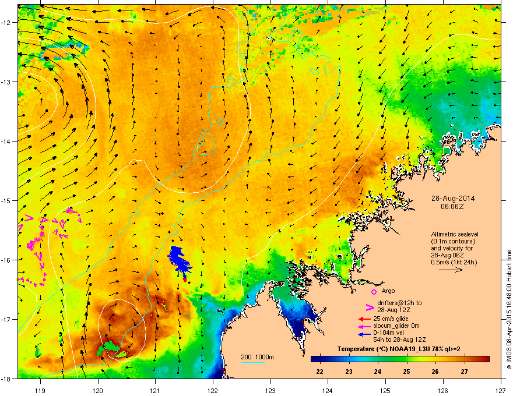Click longitude axis label 126

(x=443, y=390)
